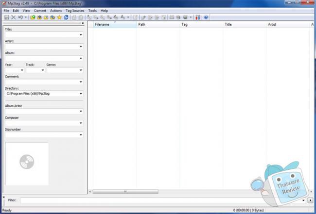
Task: Click the blue Help question mark icon
Action: pyautogui.click(x=206, y=17)
